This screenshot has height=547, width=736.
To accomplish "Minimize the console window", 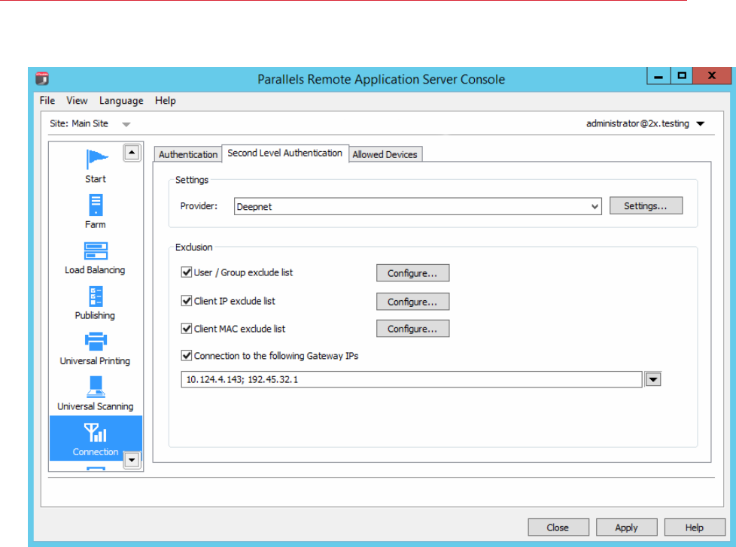I will click(658, 76).
